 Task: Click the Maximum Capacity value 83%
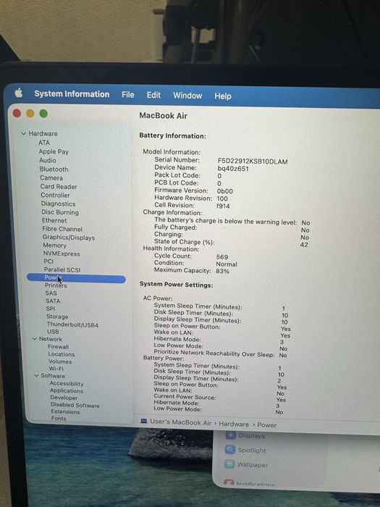pyautogui.click(x=222, y=271)
